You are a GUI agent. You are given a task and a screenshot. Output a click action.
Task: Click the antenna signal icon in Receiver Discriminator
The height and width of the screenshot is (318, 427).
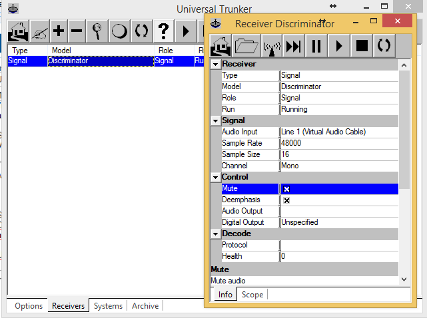click(272, 46)
